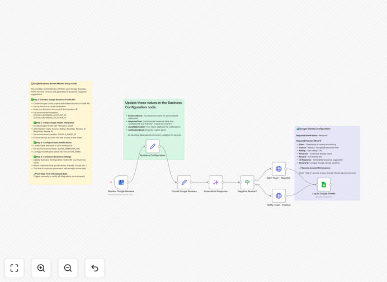
Task: Click the input connector of Log to Google Sheets node
Action: coord(317,184)
